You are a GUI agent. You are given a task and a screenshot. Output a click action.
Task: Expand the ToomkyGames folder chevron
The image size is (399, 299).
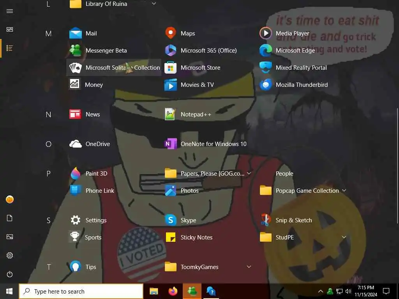click(249, 267)
